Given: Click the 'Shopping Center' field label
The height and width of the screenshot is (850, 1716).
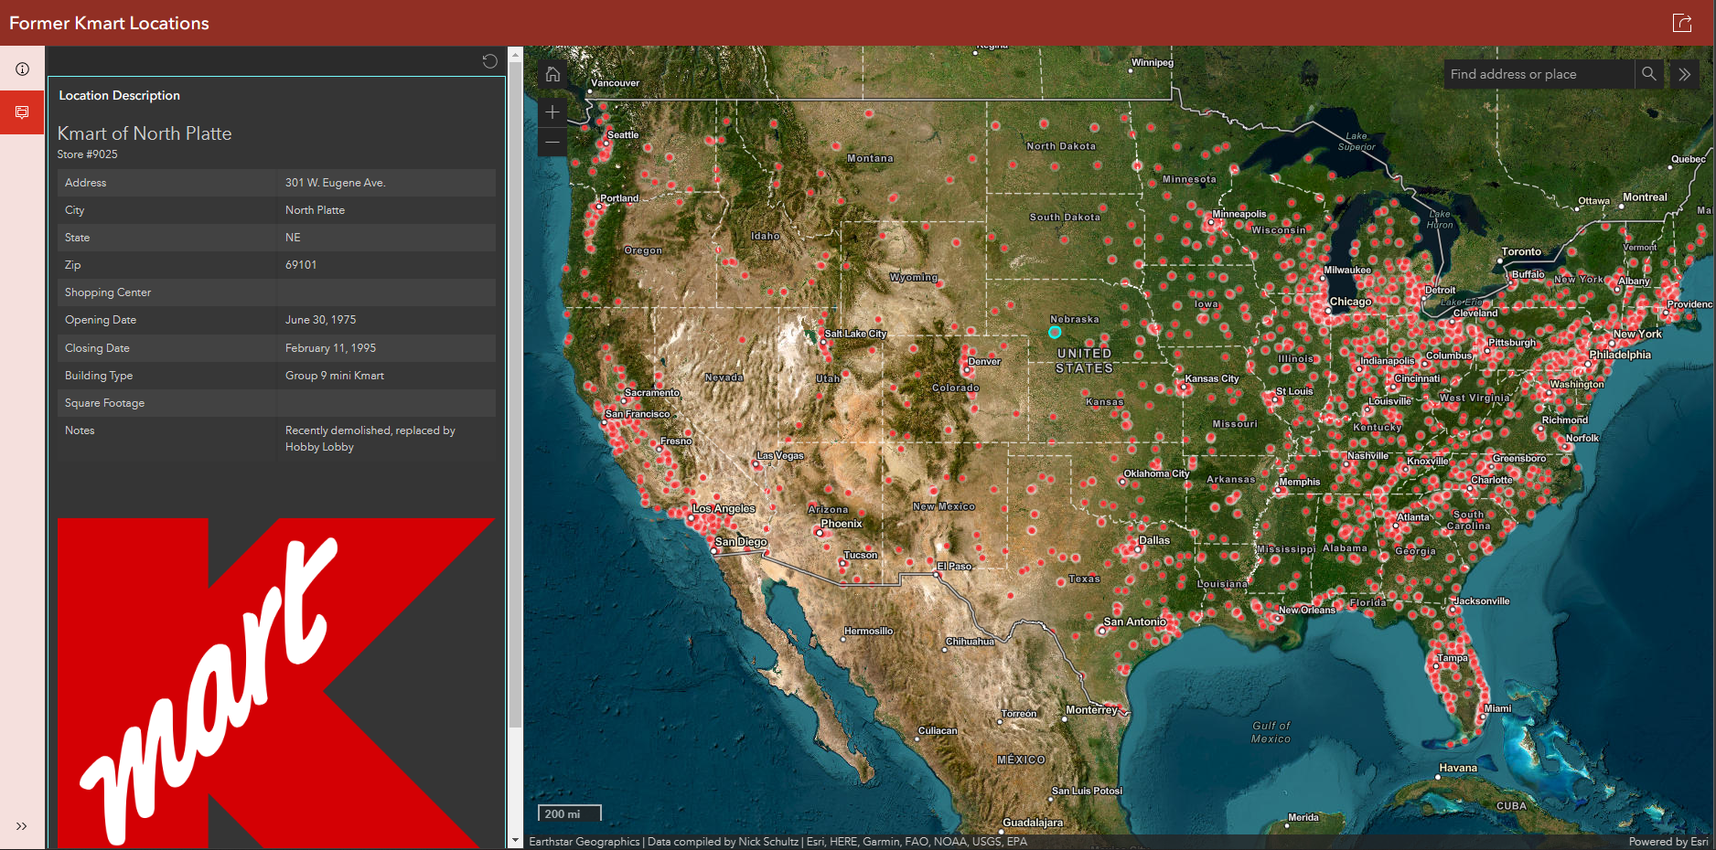Looking at the screenshot, I should (x=108, y=292).
